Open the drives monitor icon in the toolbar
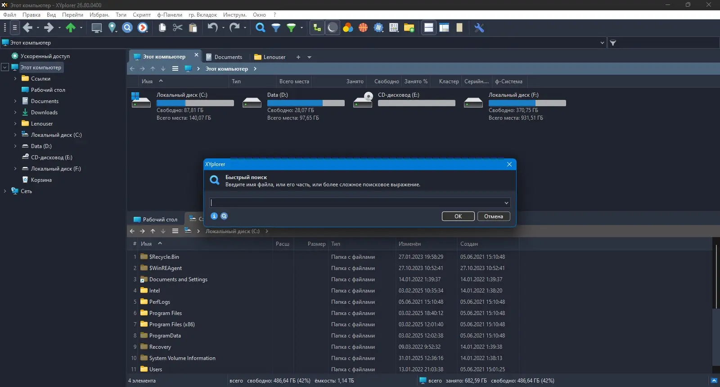 (x=97, y=28)
